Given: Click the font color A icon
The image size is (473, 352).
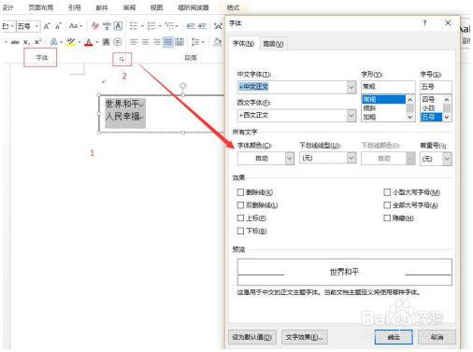Looking at the screenshot, I should [x=89, y=42].
